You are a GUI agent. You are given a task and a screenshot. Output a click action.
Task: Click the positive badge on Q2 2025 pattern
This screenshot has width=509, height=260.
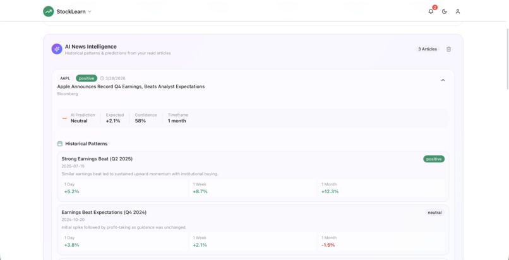click(x=434, y=159)
